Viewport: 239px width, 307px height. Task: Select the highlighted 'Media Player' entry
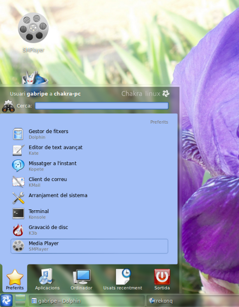pos(89,246)
